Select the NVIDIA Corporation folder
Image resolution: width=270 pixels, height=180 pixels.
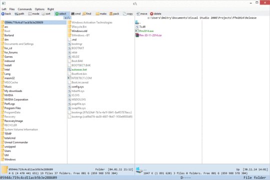pyautogui.click(x=16, y=99)
